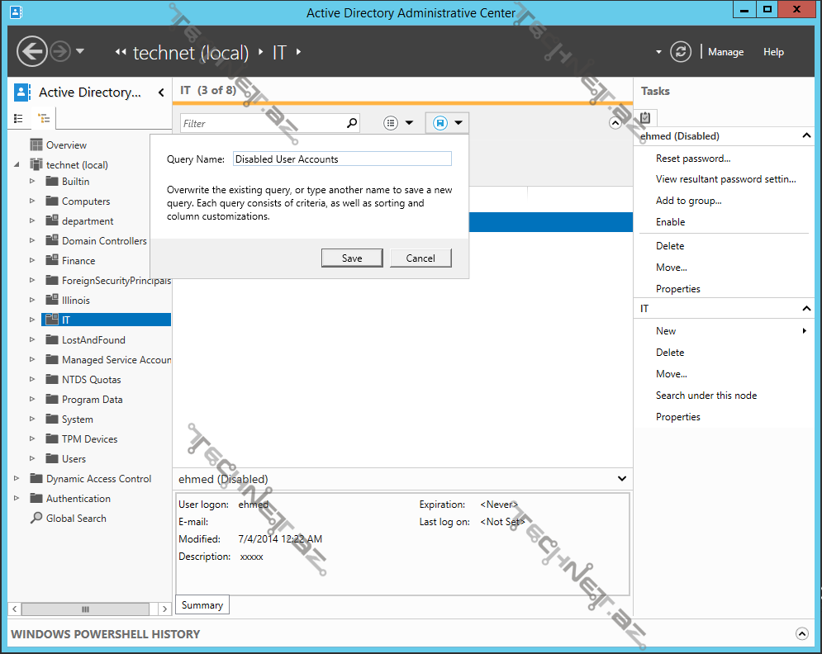This screenshot has height=654, width=822.
Task: Click the Active Directory user icon in header
Action: [x=22, y=92]
